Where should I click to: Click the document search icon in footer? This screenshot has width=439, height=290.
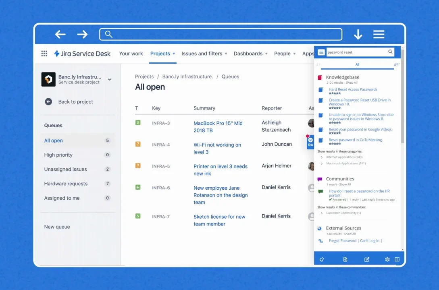pyautogui.click(x=345, y=259)
